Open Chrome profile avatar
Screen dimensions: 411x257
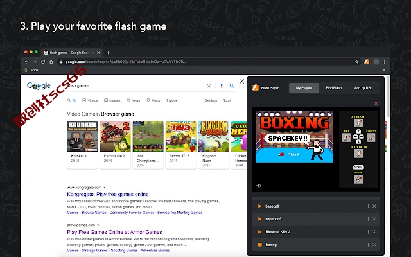376,62
